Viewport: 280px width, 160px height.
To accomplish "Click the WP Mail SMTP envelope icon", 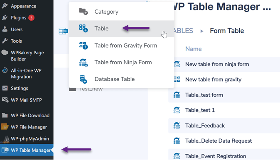I will (x=5, y=100).
